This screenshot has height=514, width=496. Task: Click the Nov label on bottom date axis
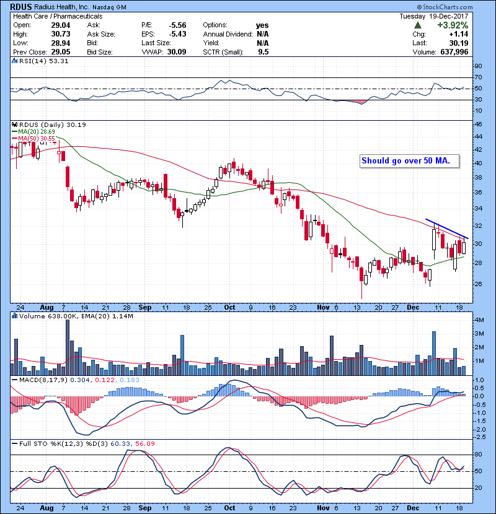tap(324, 508)
